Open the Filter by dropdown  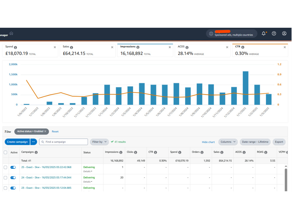(99, 142)
